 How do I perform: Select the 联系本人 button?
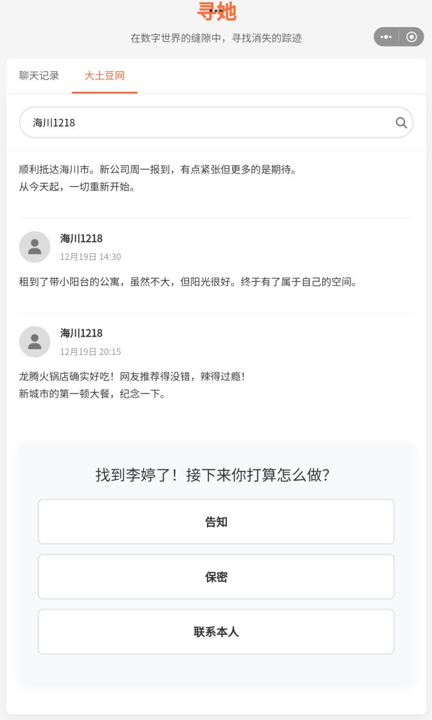pyautogui.click(x=216, y=632)
